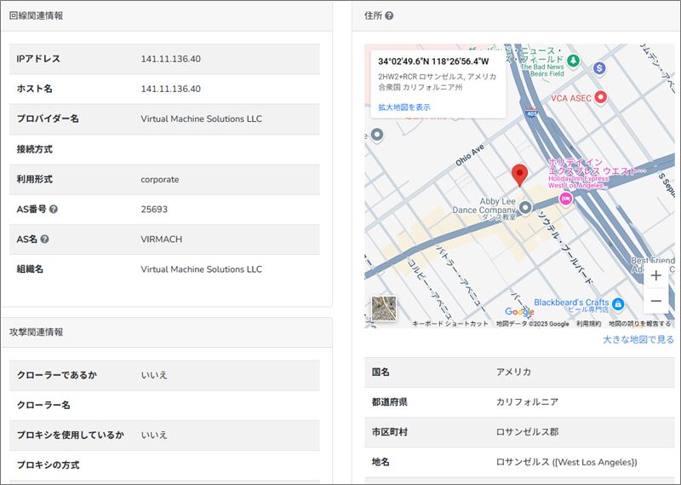The height and width of the screenshot is (485, 681).
Task: Click the red location pin on map
Action: 519,175
